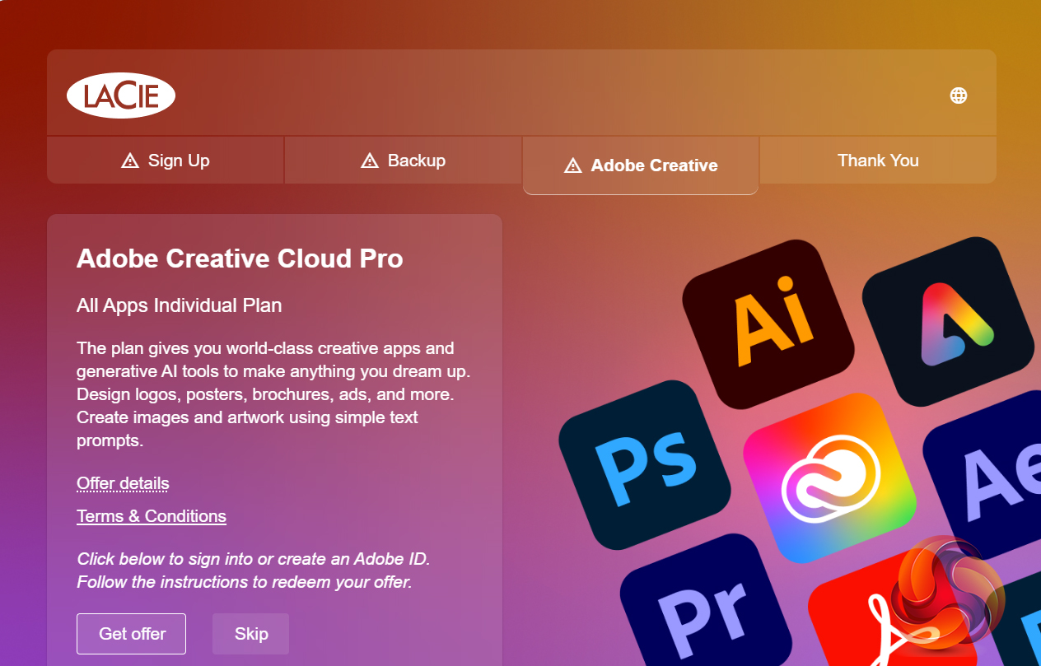Click the All Apps Individual Plan text
This screenshot has width=1041, height=666.
[180, 305]
